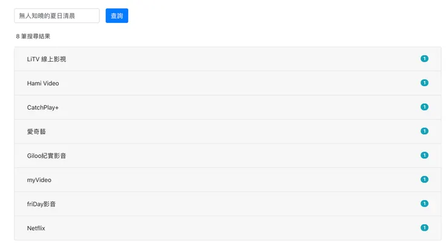Click the count badge on LiTV 線上影視 row

[424, 59]
